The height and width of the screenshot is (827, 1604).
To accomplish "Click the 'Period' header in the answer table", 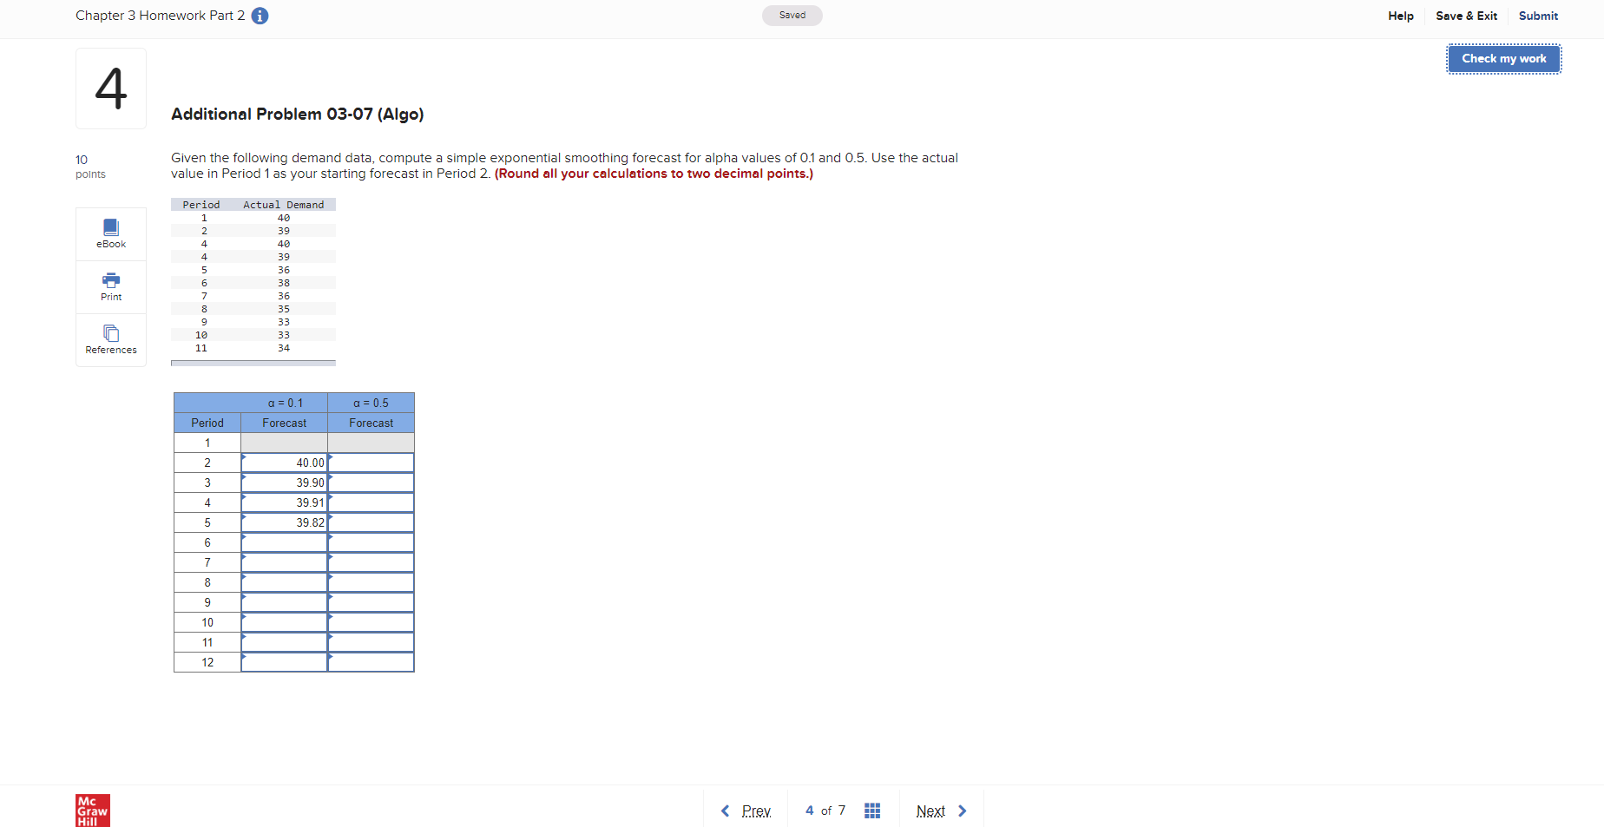I will point(207,423).
